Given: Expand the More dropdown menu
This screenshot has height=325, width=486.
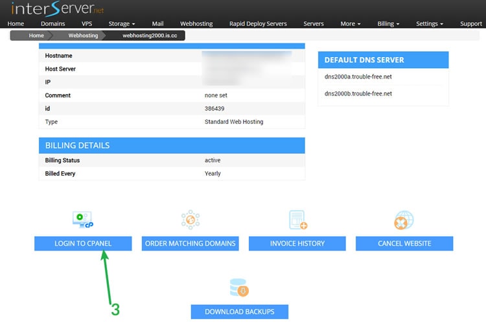Looking at the screenshot, I should pyautogui.click(x=350, y=23).
